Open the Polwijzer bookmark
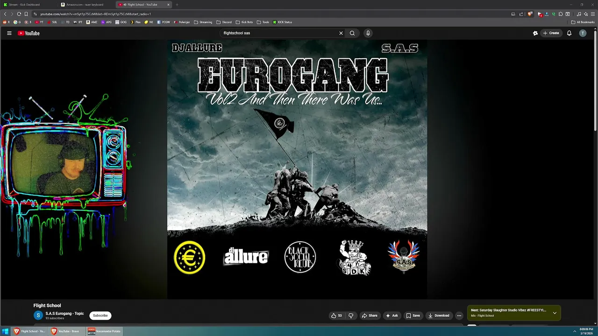Image resolution: width=598 pixels, height=336 pixels. (x=182, y=22)
